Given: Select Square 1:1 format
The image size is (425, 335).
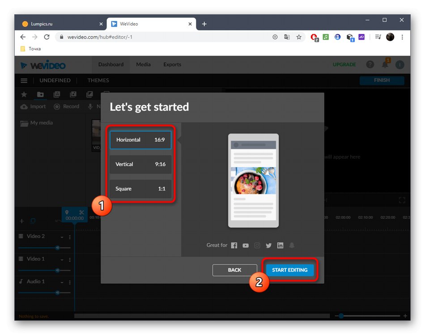Looking at the screenshot, I should click(x=140, y=189).
